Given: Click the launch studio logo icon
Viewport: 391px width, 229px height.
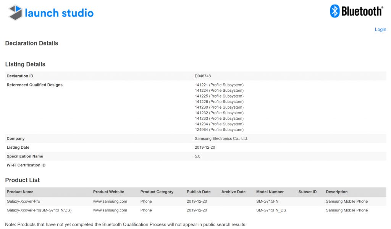Looking at the screenshot, I should pyautogui.click(x=15, y=13).
